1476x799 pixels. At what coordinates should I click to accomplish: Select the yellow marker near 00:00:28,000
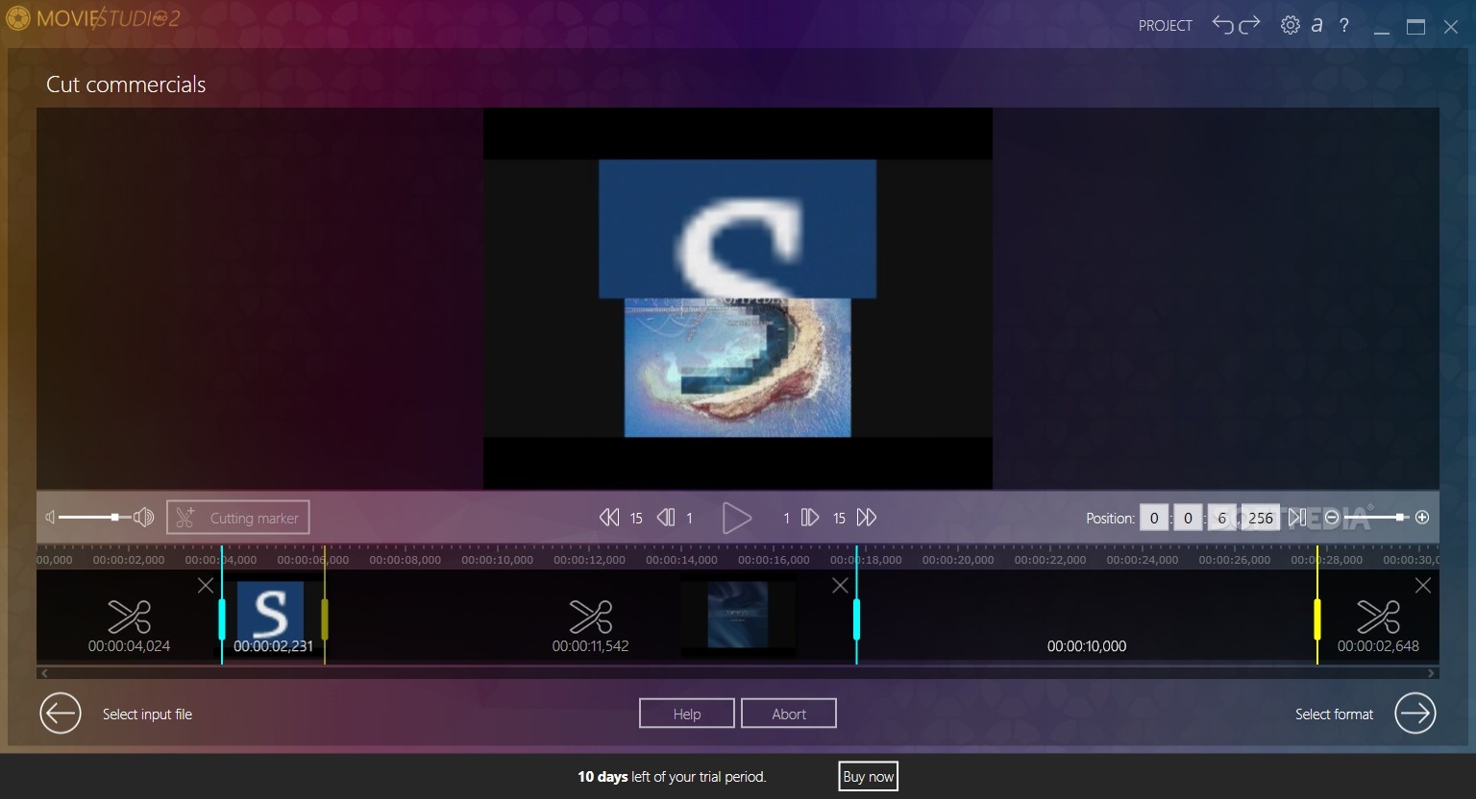pos(1317,619)
